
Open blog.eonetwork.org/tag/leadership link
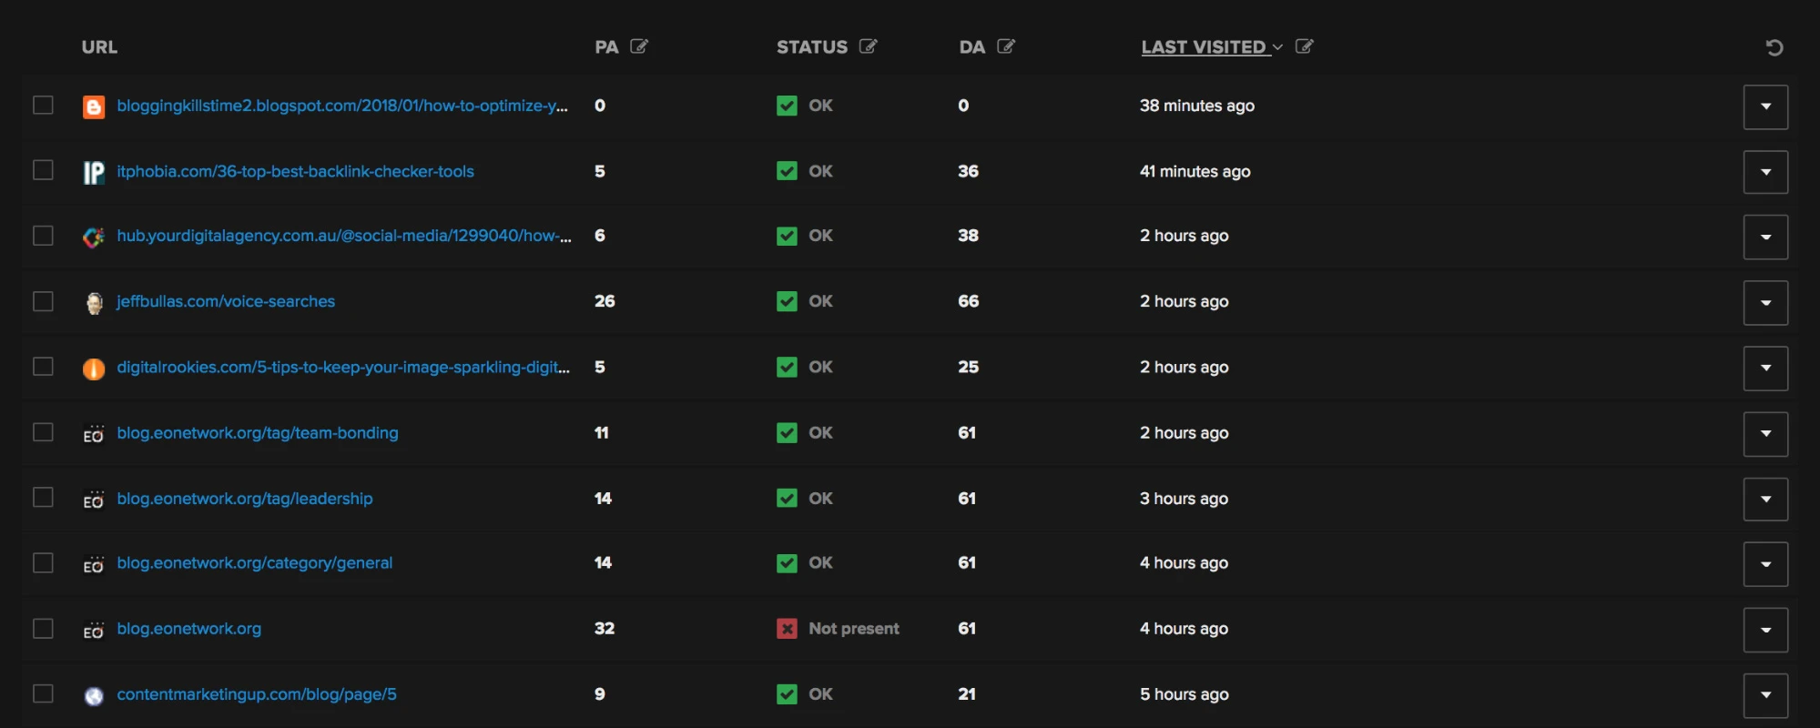click(x=245, y=499)
